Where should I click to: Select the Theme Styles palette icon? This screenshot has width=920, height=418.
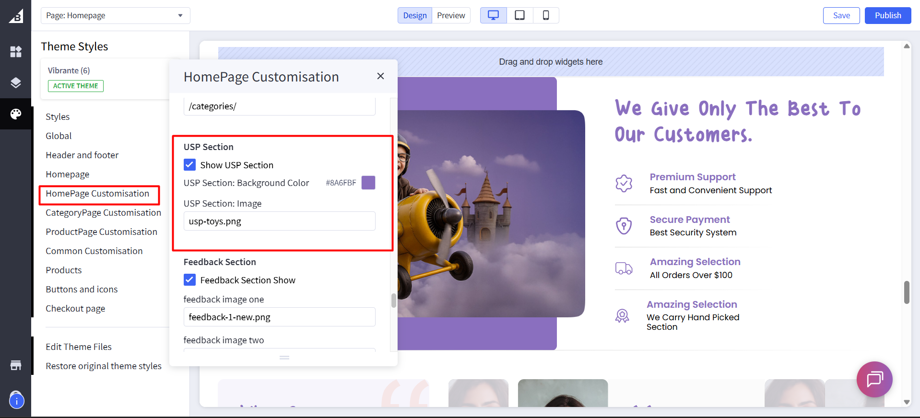[16, 114]
